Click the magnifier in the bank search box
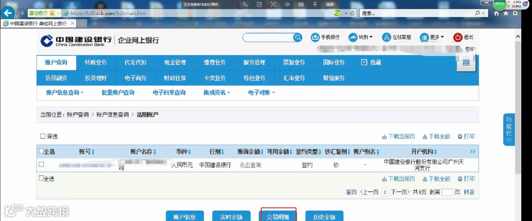This screenshot has width=532, height=221. tap(298, 37)
